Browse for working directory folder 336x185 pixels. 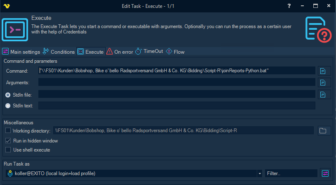coord(323,131)
